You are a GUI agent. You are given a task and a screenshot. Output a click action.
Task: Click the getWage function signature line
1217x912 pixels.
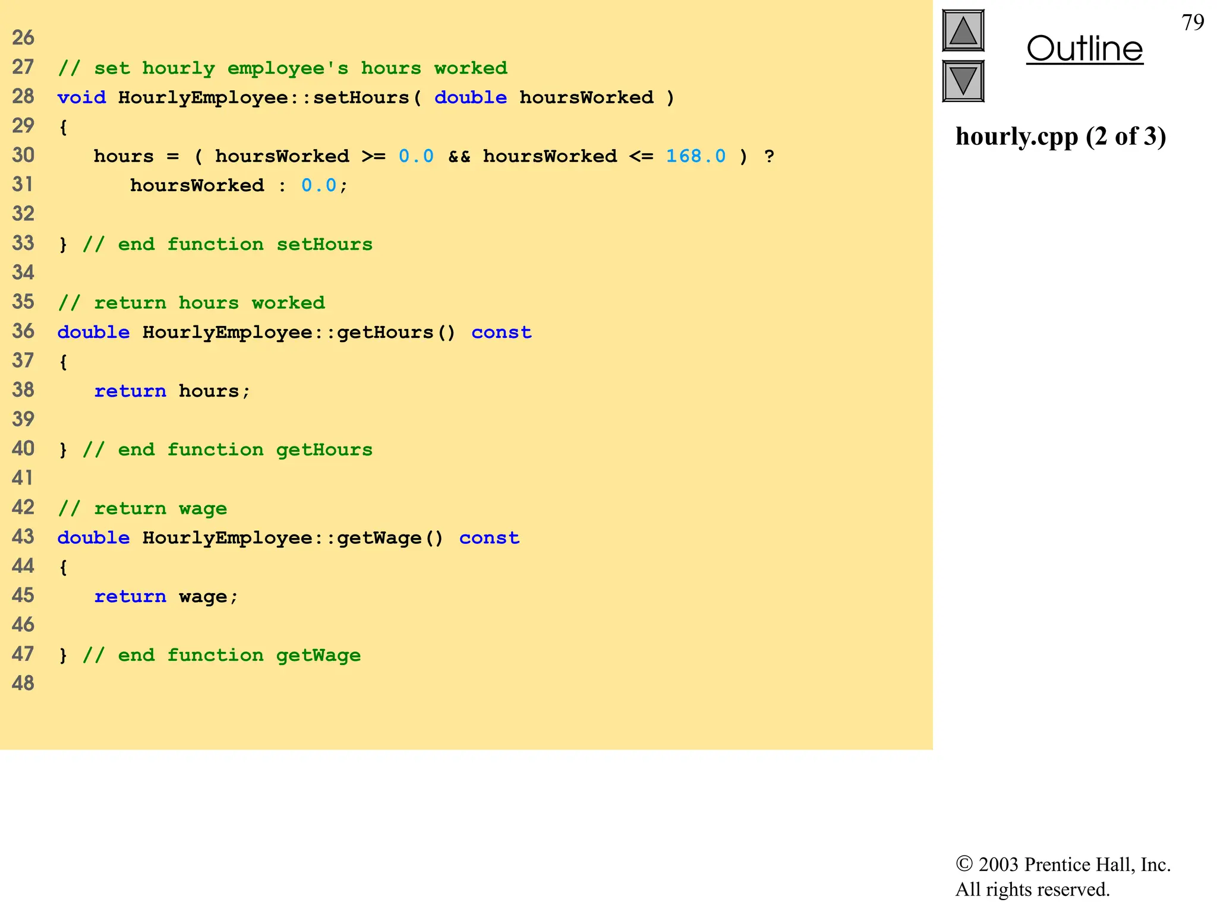[288, 538]
